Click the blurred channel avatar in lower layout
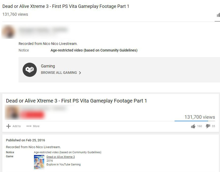 click(x=12, y=113)
